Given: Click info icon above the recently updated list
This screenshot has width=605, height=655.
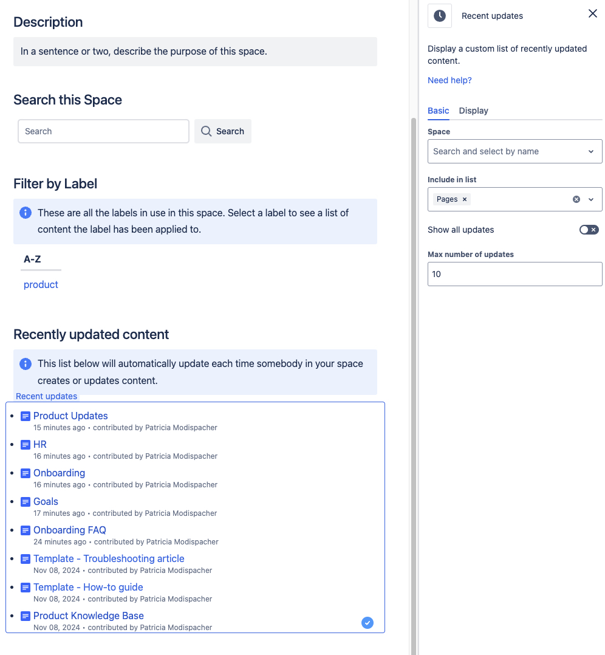Looking at the screenshot, I should (25, 363).
